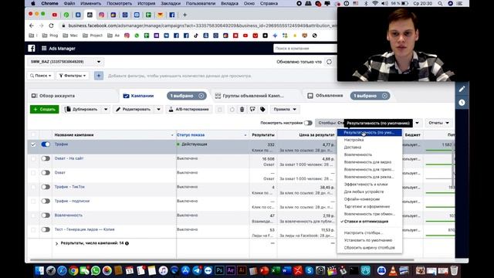Click the green "Создать" button
Viewport: 494px width, 278px height.
click(x=45, y=110)
